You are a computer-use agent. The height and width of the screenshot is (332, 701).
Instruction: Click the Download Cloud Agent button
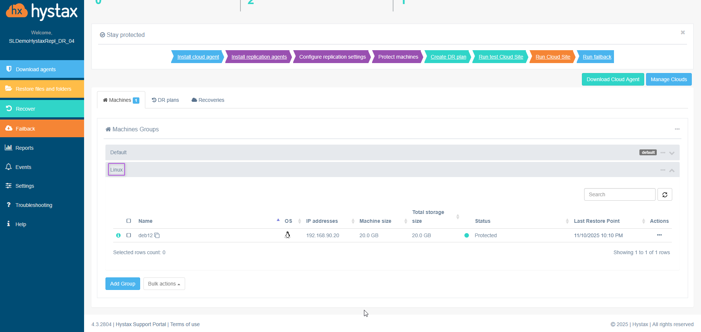612,79
